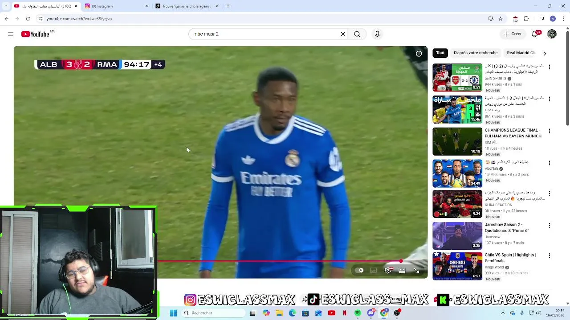Screen dimensions: 570x320
Task: Show hidden system tray icons
Action: click(x=503, y=313)
